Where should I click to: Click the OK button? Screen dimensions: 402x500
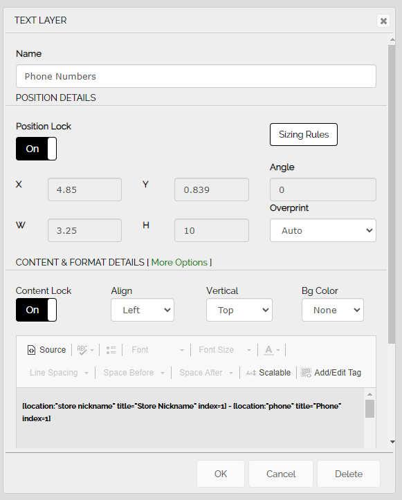(x=221, y=474)
